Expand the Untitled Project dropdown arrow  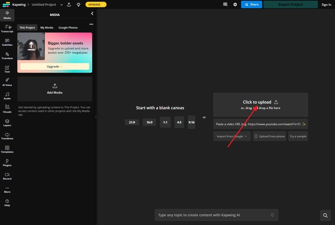(61, 4)
